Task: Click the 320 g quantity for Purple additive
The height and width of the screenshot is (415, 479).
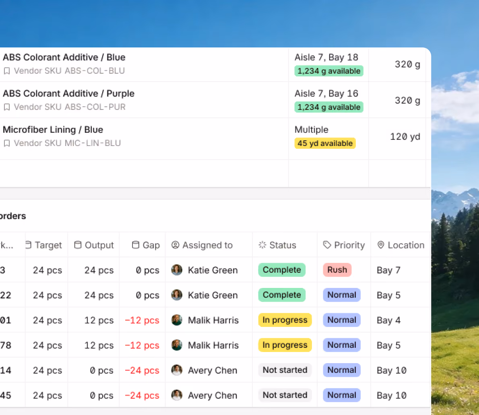Action: click(407, 101)
